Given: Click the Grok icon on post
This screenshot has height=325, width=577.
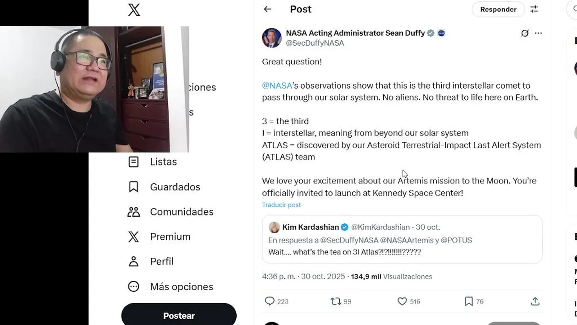Looking at the screenshot, I should 525,33.
